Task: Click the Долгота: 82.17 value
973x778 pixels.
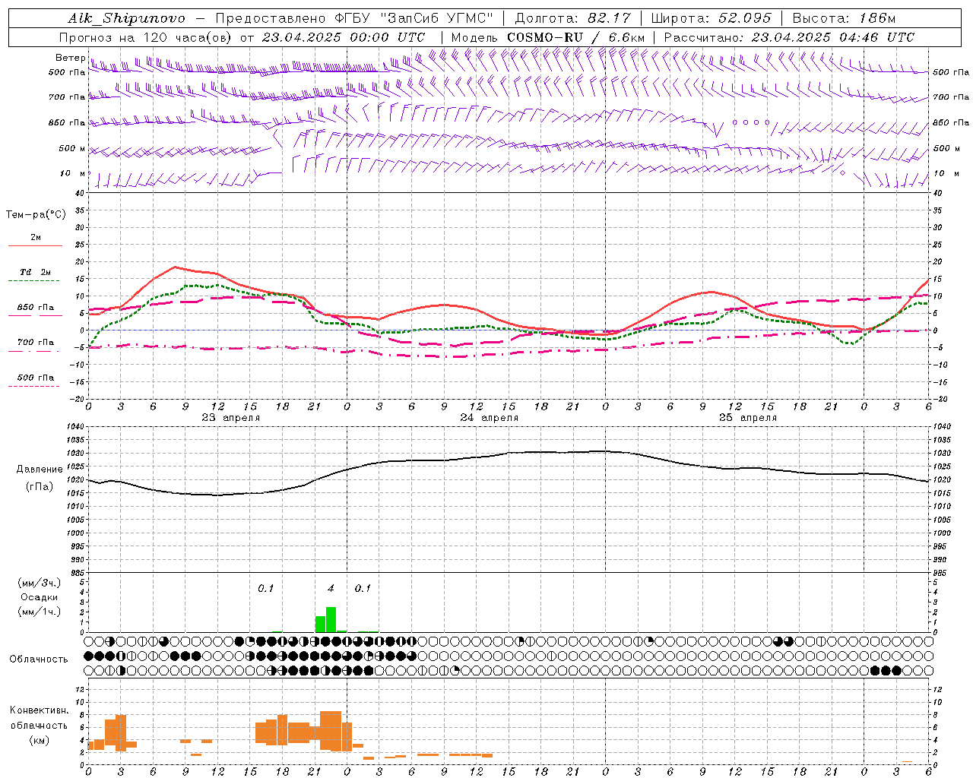Action: (x=572, y=18)
